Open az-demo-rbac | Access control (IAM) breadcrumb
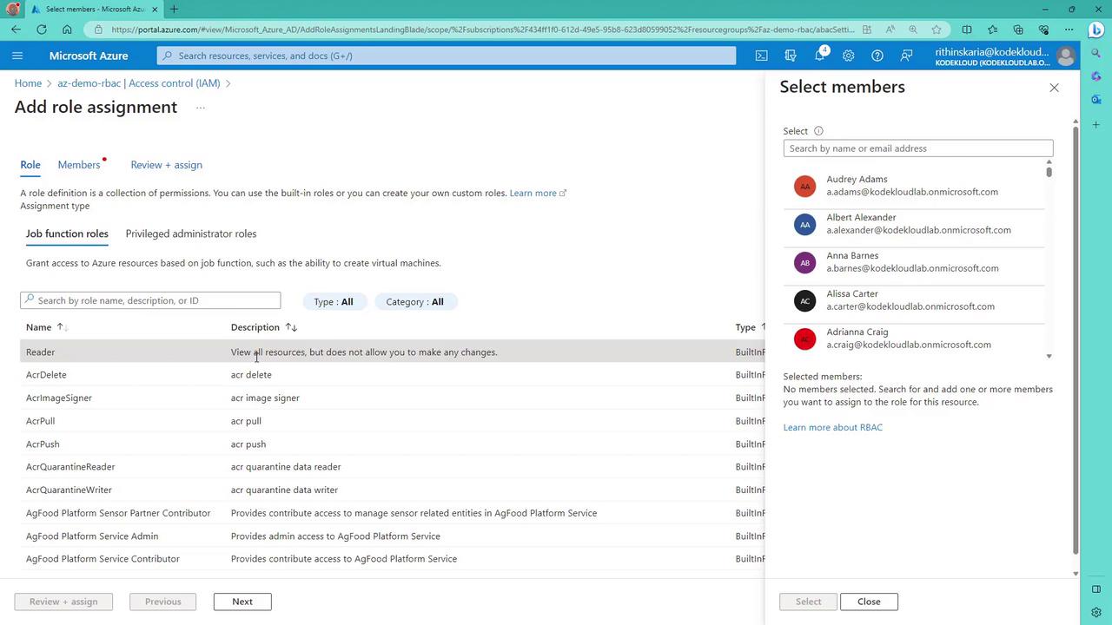Viewport: 1112px width, 625px height. (139, 83)
